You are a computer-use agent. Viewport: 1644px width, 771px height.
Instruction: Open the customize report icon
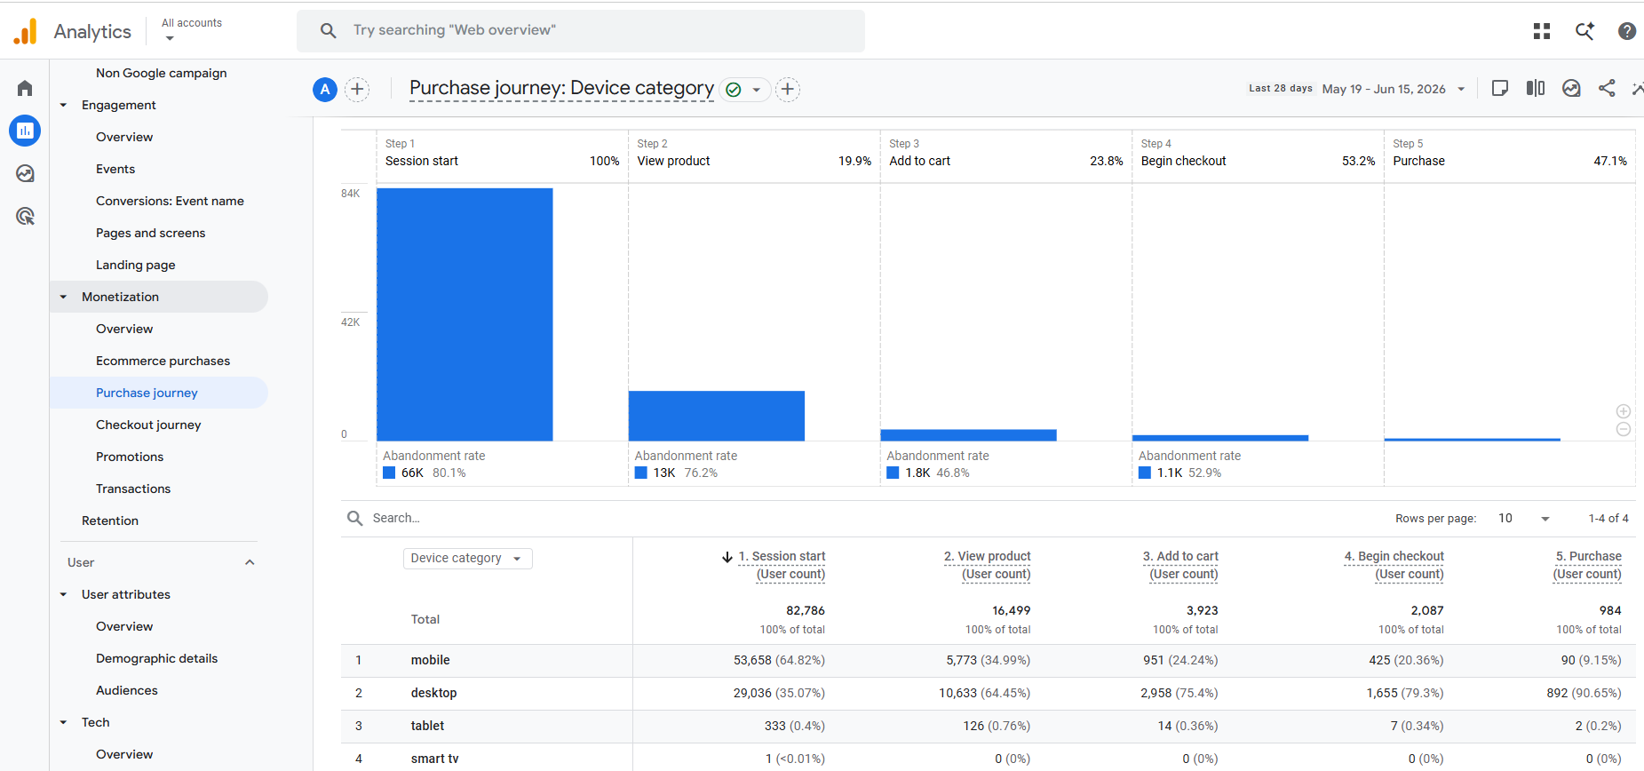pyautogui.click(x=1500, y=88)
